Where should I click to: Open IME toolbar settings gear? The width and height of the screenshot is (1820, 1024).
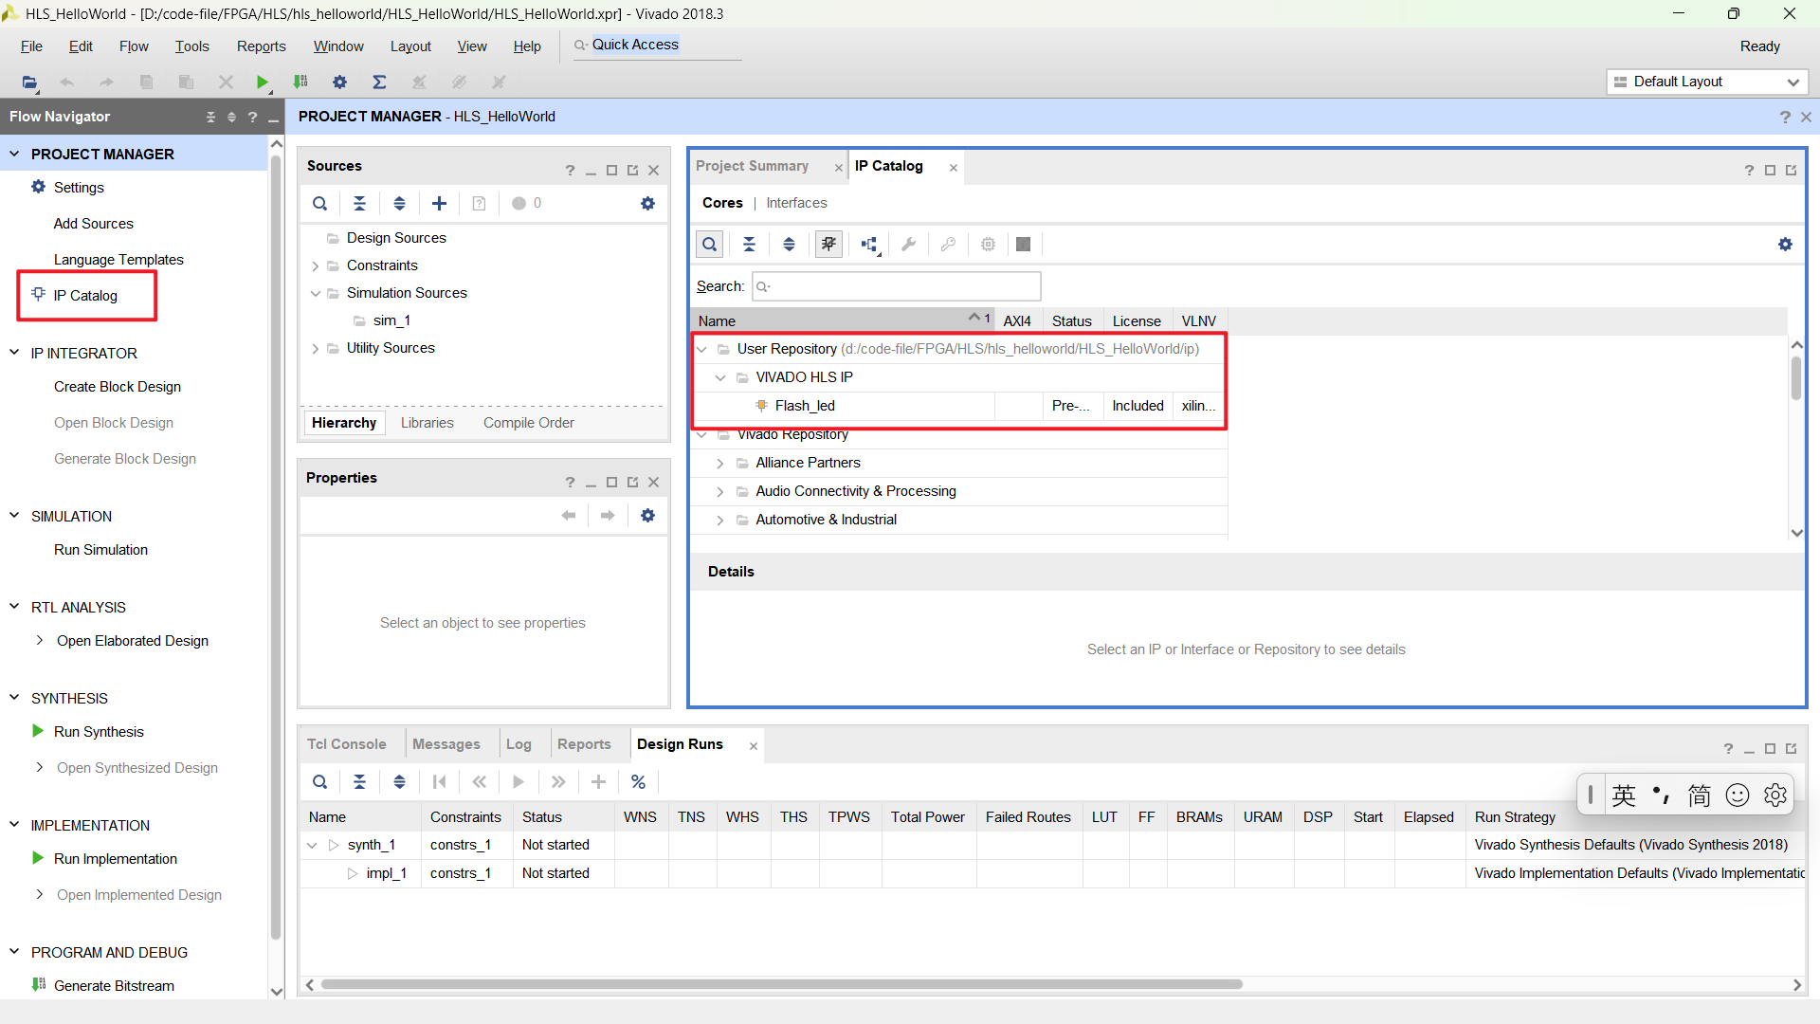(1775, 795)
